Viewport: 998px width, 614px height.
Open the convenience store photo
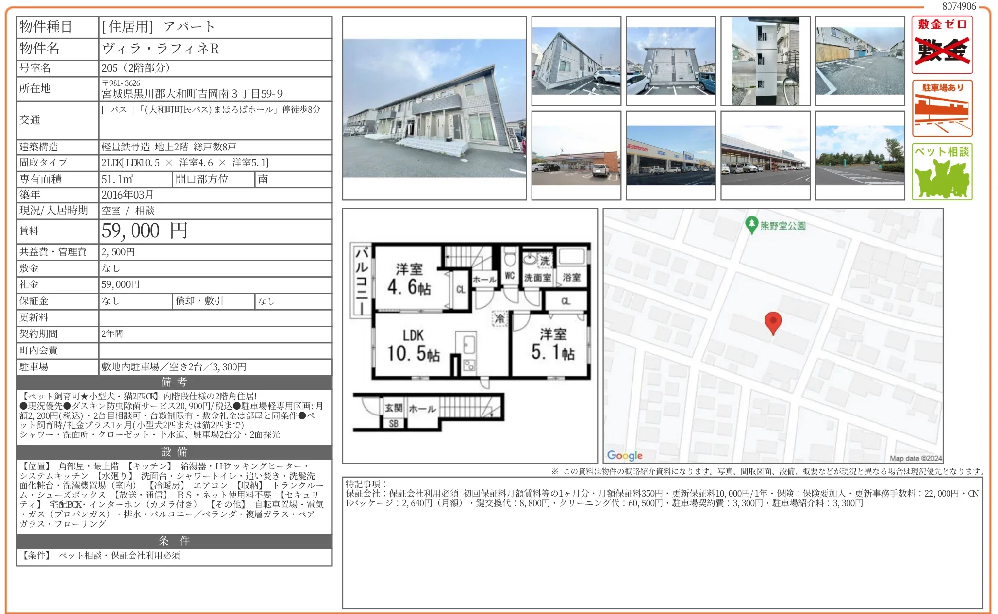(x=576, y=155)
